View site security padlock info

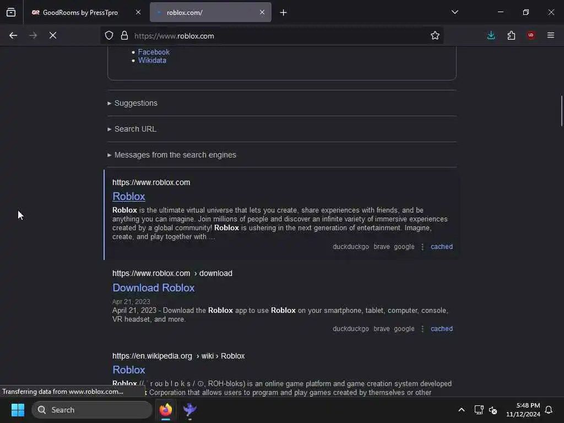pos(124,35)
